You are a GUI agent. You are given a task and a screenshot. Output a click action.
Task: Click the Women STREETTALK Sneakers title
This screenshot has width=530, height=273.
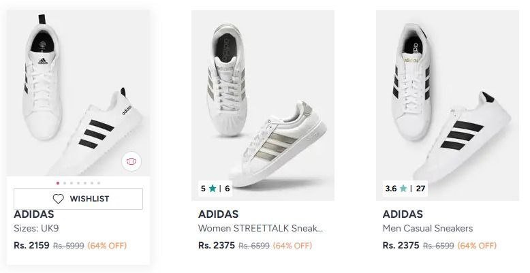[x=260, y=229]
